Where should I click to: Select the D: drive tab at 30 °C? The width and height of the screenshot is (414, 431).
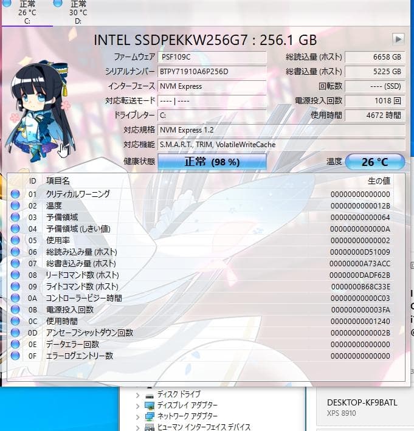(78, 12)
